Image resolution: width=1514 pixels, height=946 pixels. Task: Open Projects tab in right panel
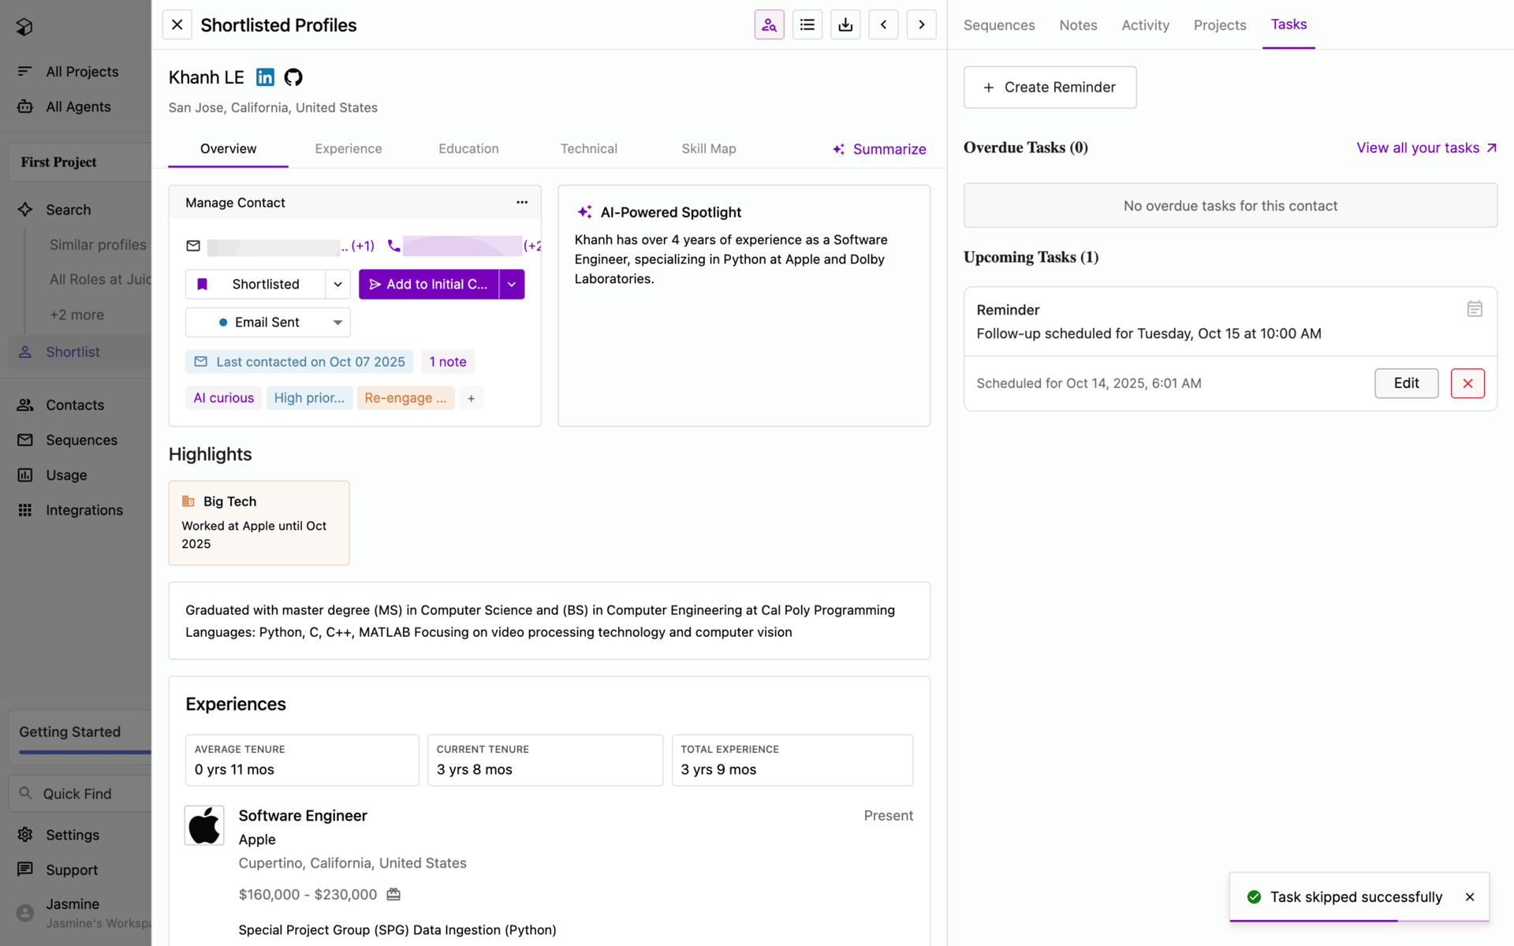pos(1220,25)
